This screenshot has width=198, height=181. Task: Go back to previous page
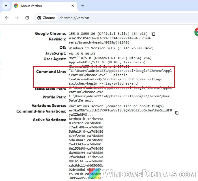click(7, 18)
